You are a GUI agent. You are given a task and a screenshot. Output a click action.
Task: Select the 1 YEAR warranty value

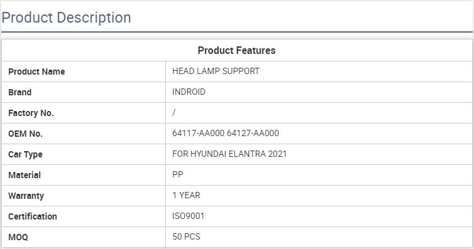[x=186, y=195]
